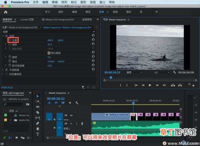
Task: Step back one frame
Action: (x=143, y=85)
